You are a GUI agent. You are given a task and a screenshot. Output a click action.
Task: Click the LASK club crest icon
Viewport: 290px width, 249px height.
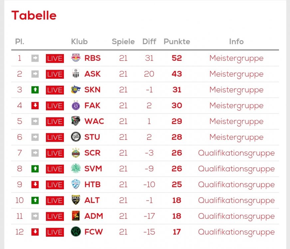(x=76, y=74)
